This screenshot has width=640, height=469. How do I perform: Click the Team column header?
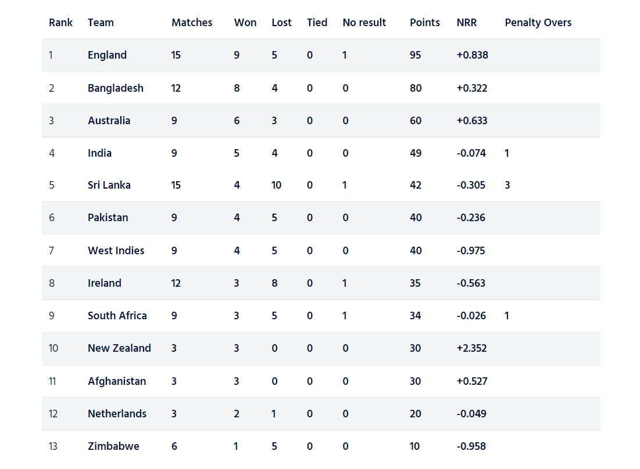point(101,23)
